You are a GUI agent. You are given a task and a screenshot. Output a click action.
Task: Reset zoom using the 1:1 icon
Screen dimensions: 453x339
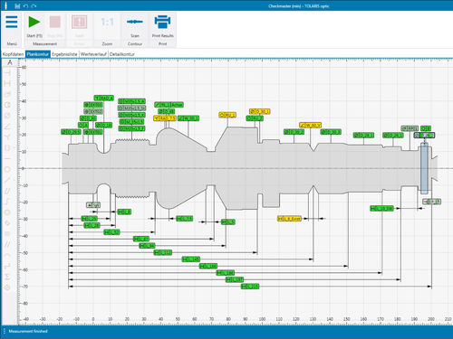(107, 22)
